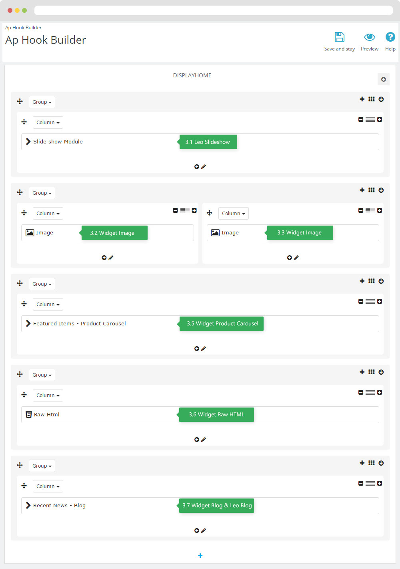Click the browser address bar
This screenshot has width=400, height=569.
tap(213, 10)
